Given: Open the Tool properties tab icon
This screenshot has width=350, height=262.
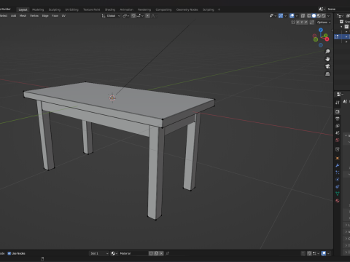Looking at the screenshot, I should click(338, 103).
